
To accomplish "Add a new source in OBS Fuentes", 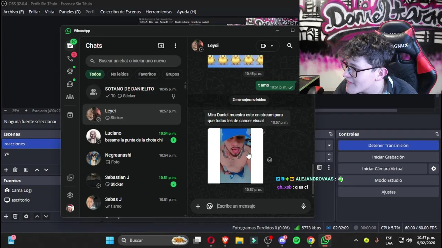I will point(6,216).
